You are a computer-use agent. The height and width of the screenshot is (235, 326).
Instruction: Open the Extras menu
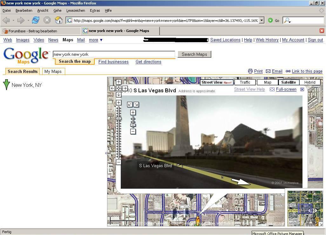click(x=95, y=10)
